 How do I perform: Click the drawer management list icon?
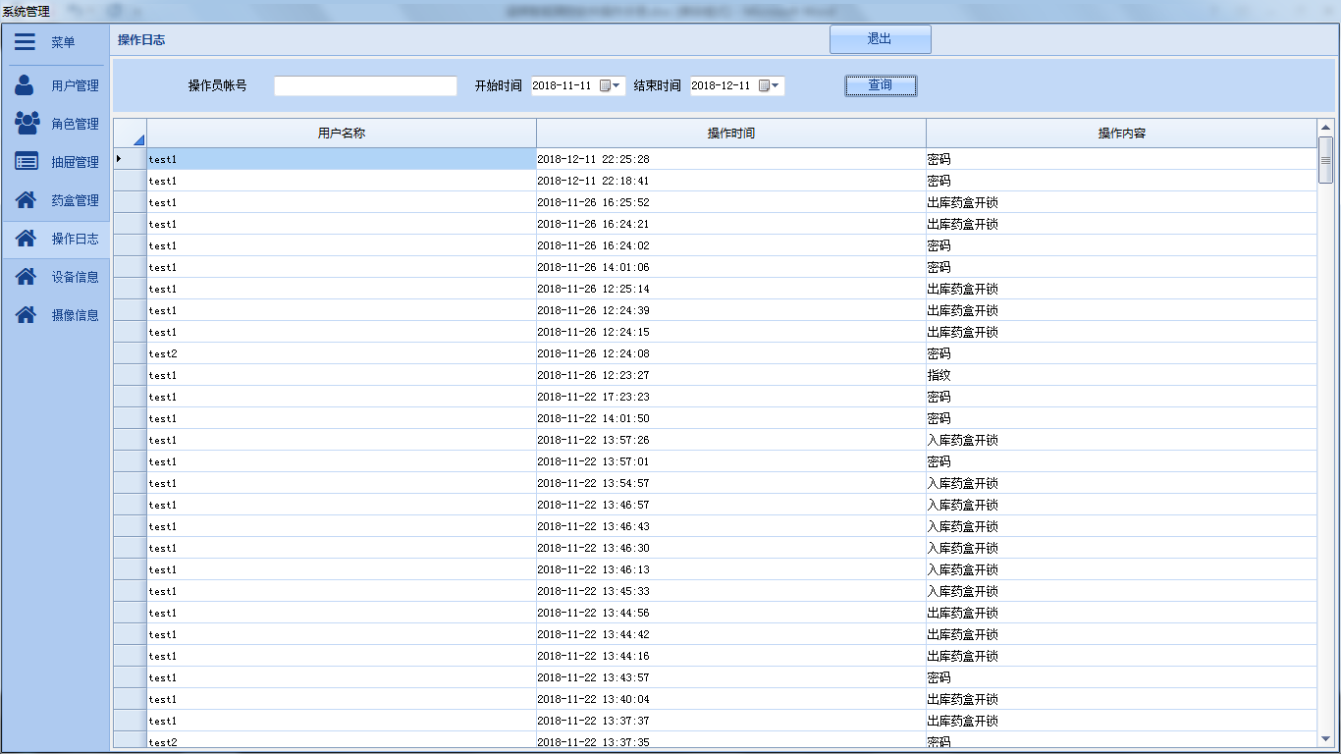pyautogui.click(x=27, y=162)
